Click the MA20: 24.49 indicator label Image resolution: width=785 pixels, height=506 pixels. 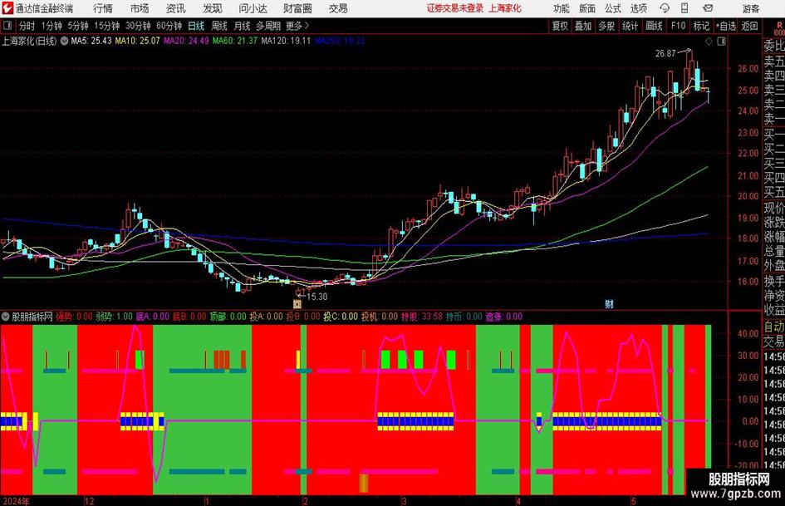click(186, 41)
